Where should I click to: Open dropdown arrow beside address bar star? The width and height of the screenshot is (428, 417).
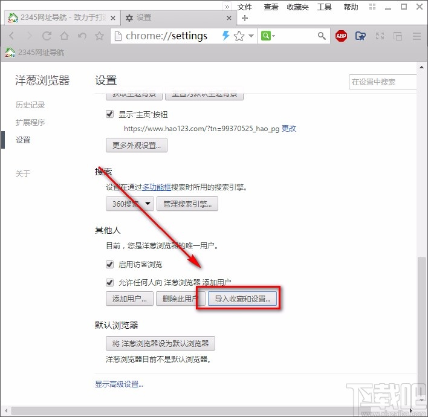tap(251, 36)
